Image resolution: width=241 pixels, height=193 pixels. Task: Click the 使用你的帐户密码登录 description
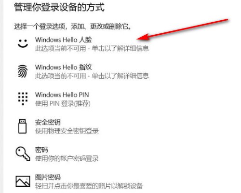67,159
